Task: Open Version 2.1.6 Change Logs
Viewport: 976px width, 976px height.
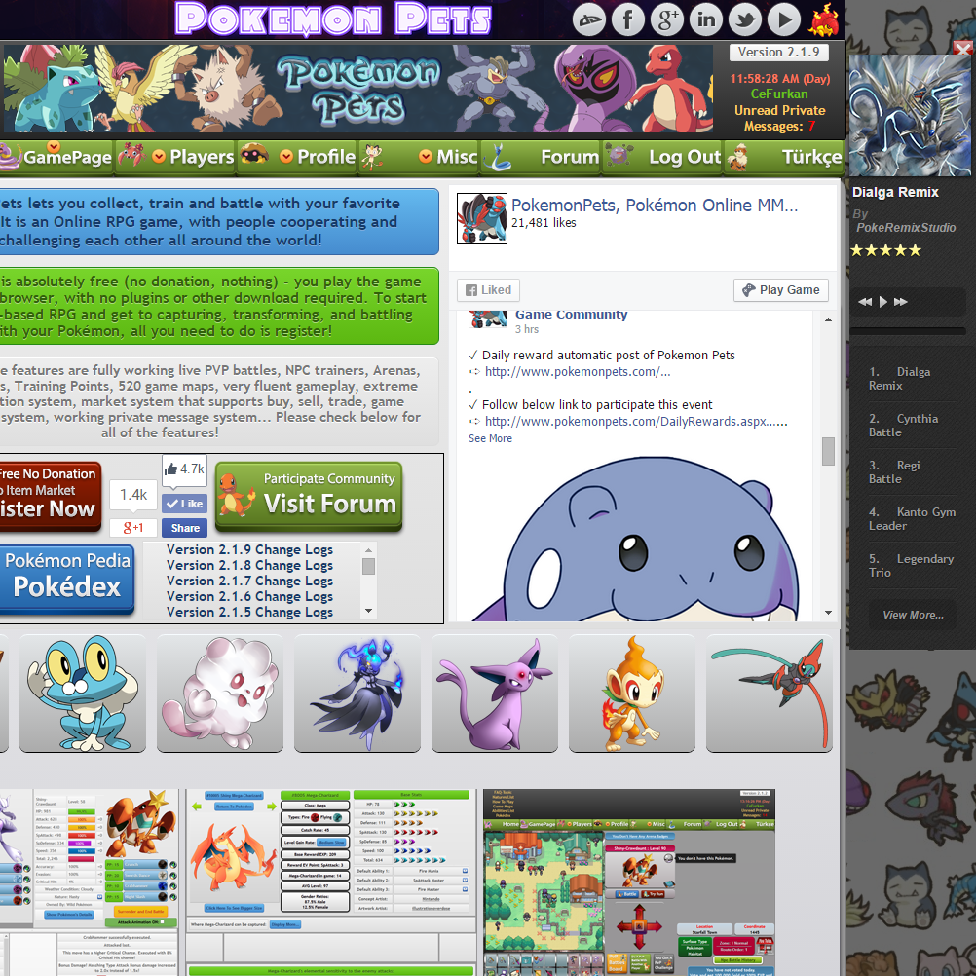Action: coord(249,596)
